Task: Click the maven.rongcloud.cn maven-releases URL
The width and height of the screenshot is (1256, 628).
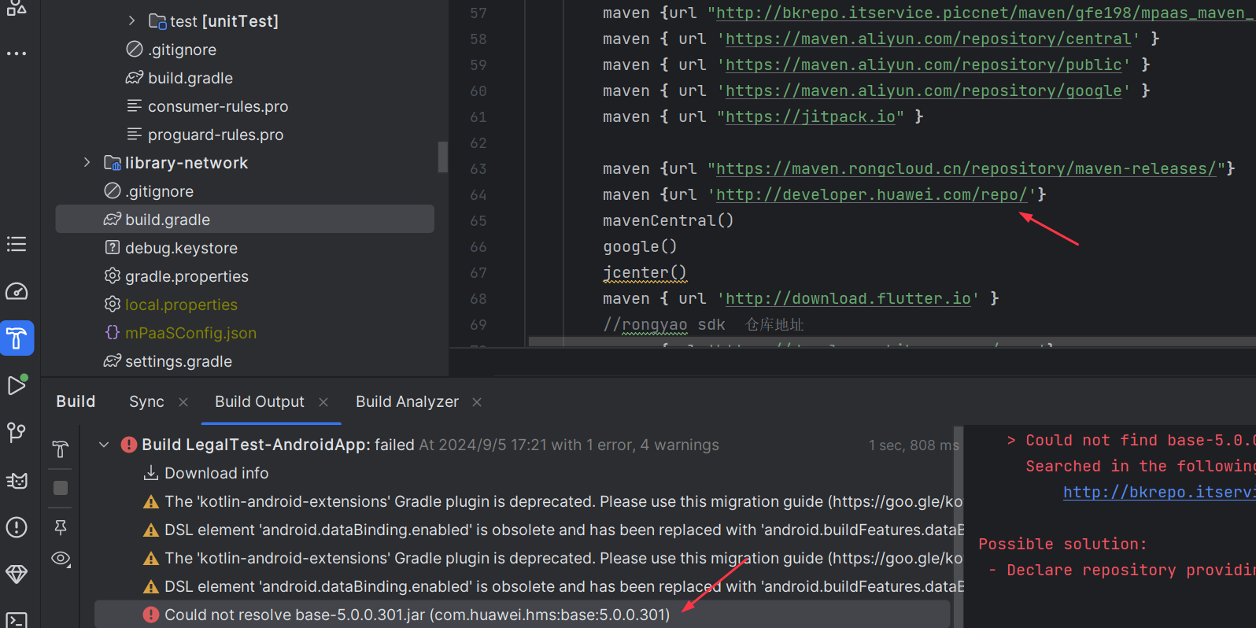Action: tap(966, 168)
